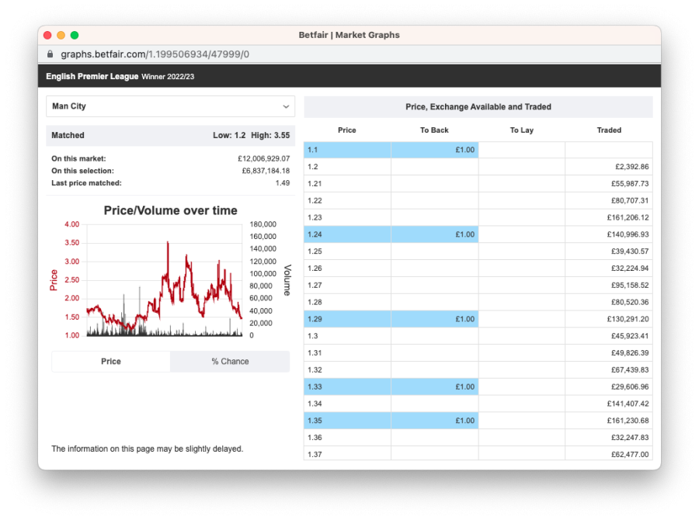
Task: Click the graphs.betfair.com URL field
Action: pos(155,54)
